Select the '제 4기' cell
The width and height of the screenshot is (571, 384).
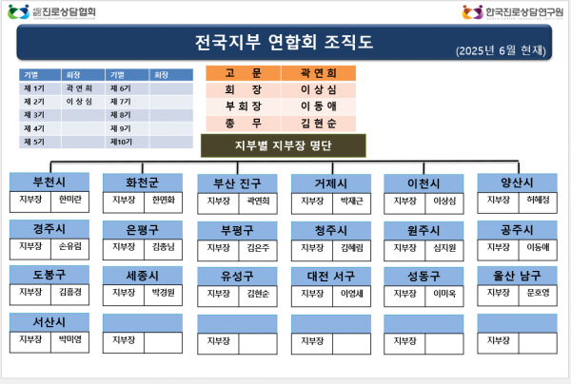[40, 128]
